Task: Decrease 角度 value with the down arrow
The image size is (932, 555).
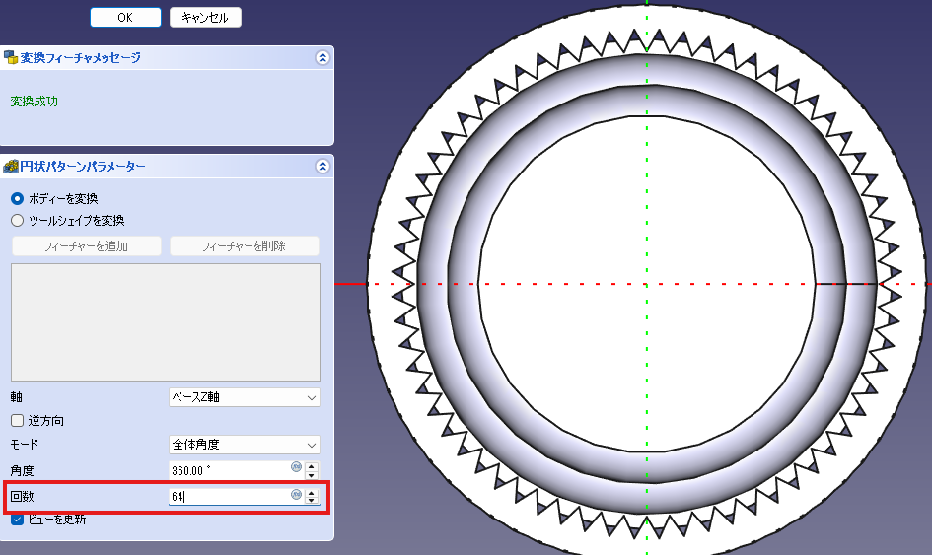Action: click(x=312, y=475)
